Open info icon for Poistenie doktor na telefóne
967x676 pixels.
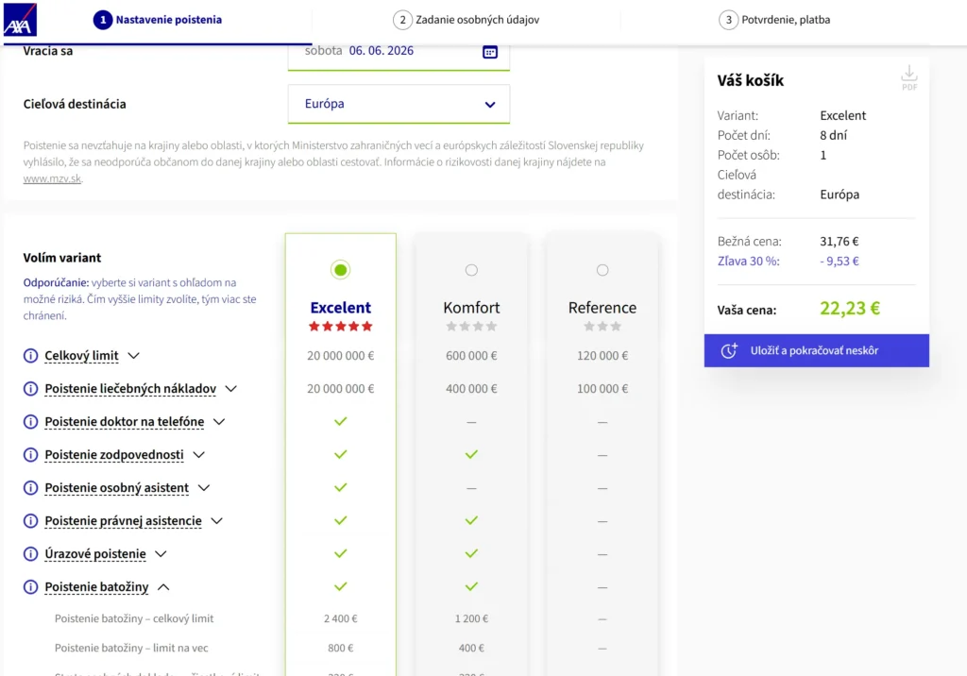30,422
